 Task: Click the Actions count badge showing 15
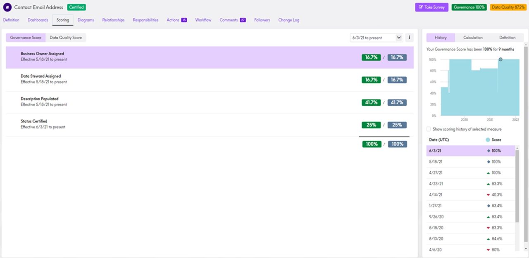pyautogui.click(x=184, y=20)
